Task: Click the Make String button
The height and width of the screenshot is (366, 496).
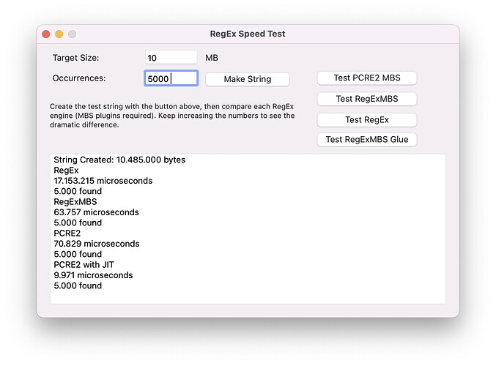Action: (248, 79)
